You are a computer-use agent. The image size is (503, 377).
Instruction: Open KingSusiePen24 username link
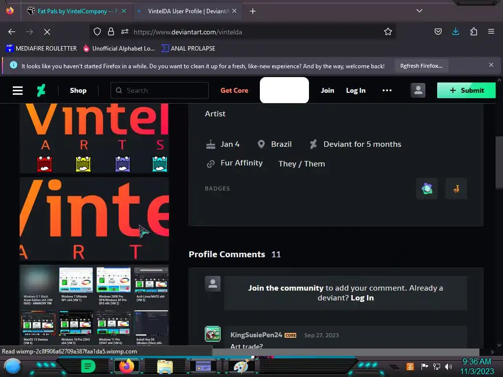click(256, 335)
